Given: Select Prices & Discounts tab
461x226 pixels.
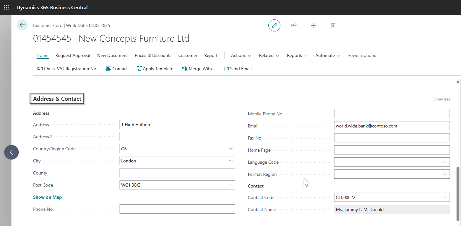Looking at the screenshot, I should (x=153, y=55).
